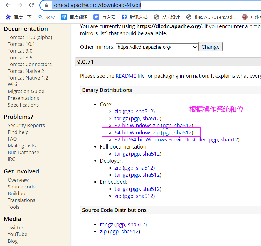Screen dimensions: 261x246
Task: Download Source Code tar.gz
Action: point(107,225)
